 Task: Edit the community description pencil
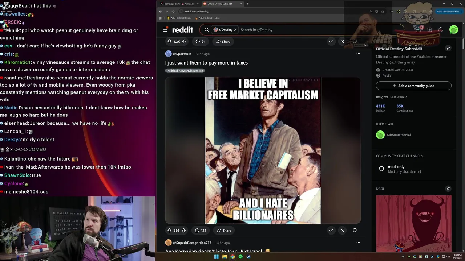click(x=448, y=48)
